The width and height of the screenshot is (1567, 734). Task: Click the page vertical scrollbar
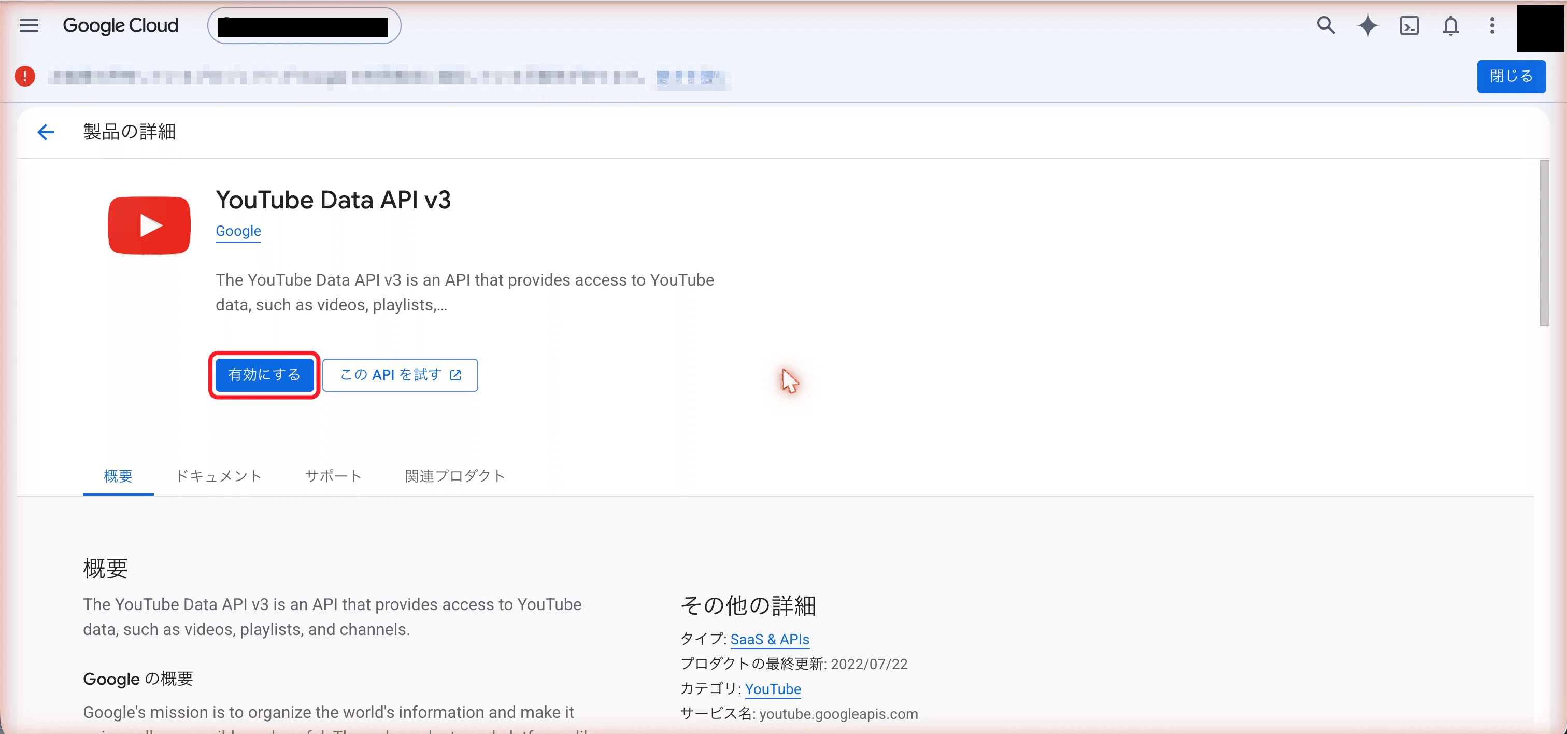click(x=1544, y=243)
